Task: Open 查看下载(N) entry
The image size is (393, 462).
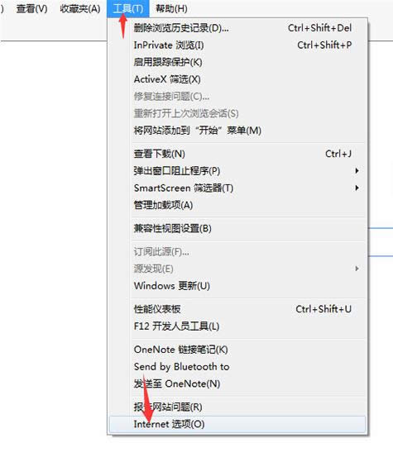Action: (237, 154)
